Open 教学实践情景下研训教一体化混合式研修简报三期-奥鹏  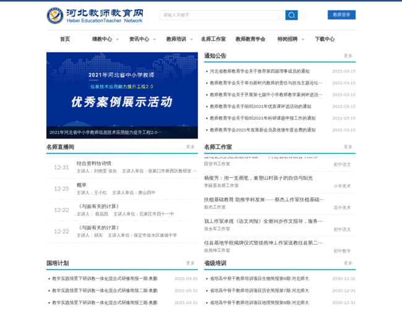click(105, 303)
